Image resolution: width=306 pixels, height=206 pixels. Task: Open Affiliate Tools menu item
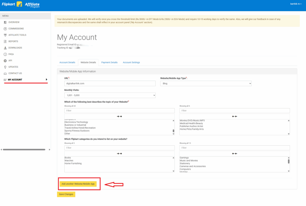click(x=17, y=35)
